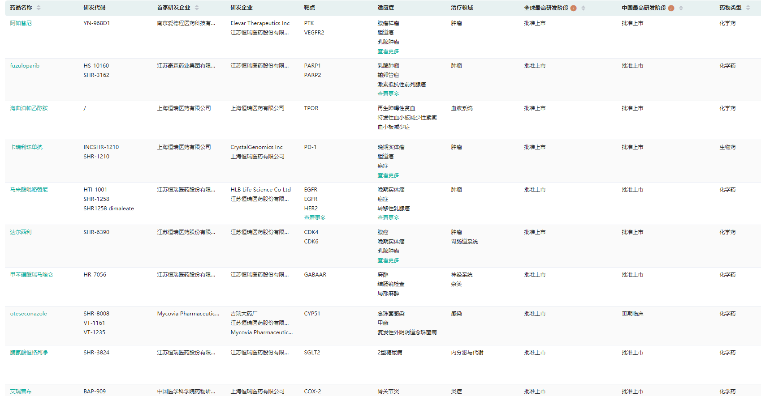Click the info icon beside 中国最高研发阶段
The image size is (761, 396).
pyautogui.click(x=671, y=8)
